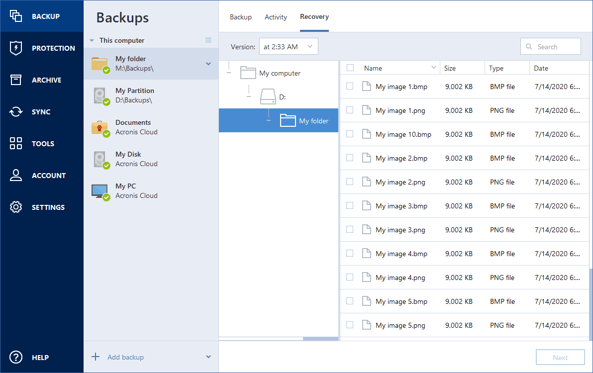
Task: Open the Version dropdown at 2:33 AM
Action: pos(289,47)
